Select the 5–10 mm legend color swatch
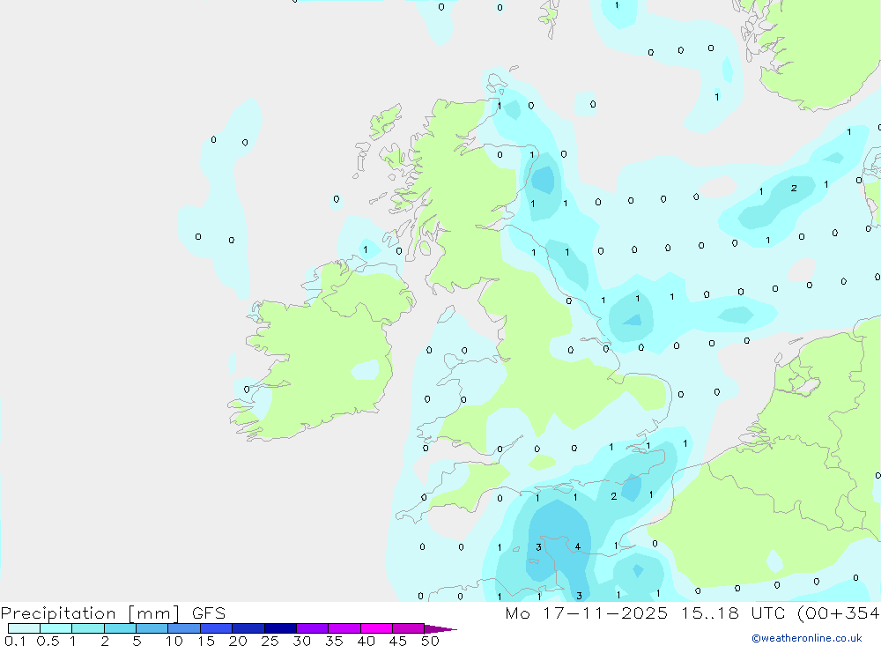This screenshot has height=646, width=881. pyautogui.click(x=152, y=628)
